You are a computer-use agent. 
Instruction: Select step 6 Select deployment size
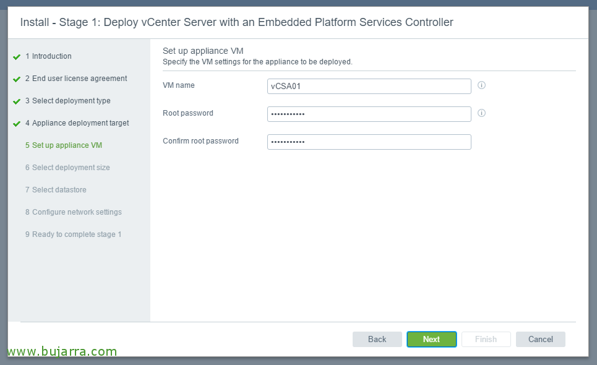pos(67,168)
